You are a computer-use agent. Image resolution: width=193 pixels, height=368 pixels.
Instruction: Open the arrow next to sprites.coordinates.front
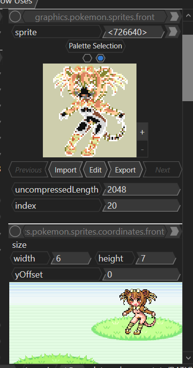point(174,232)
